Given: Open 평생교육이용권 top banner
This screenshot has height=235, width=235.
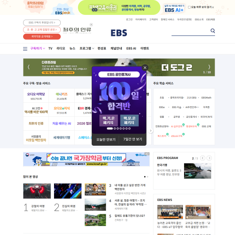Looking at the screenshot, I should click(119, 7).
